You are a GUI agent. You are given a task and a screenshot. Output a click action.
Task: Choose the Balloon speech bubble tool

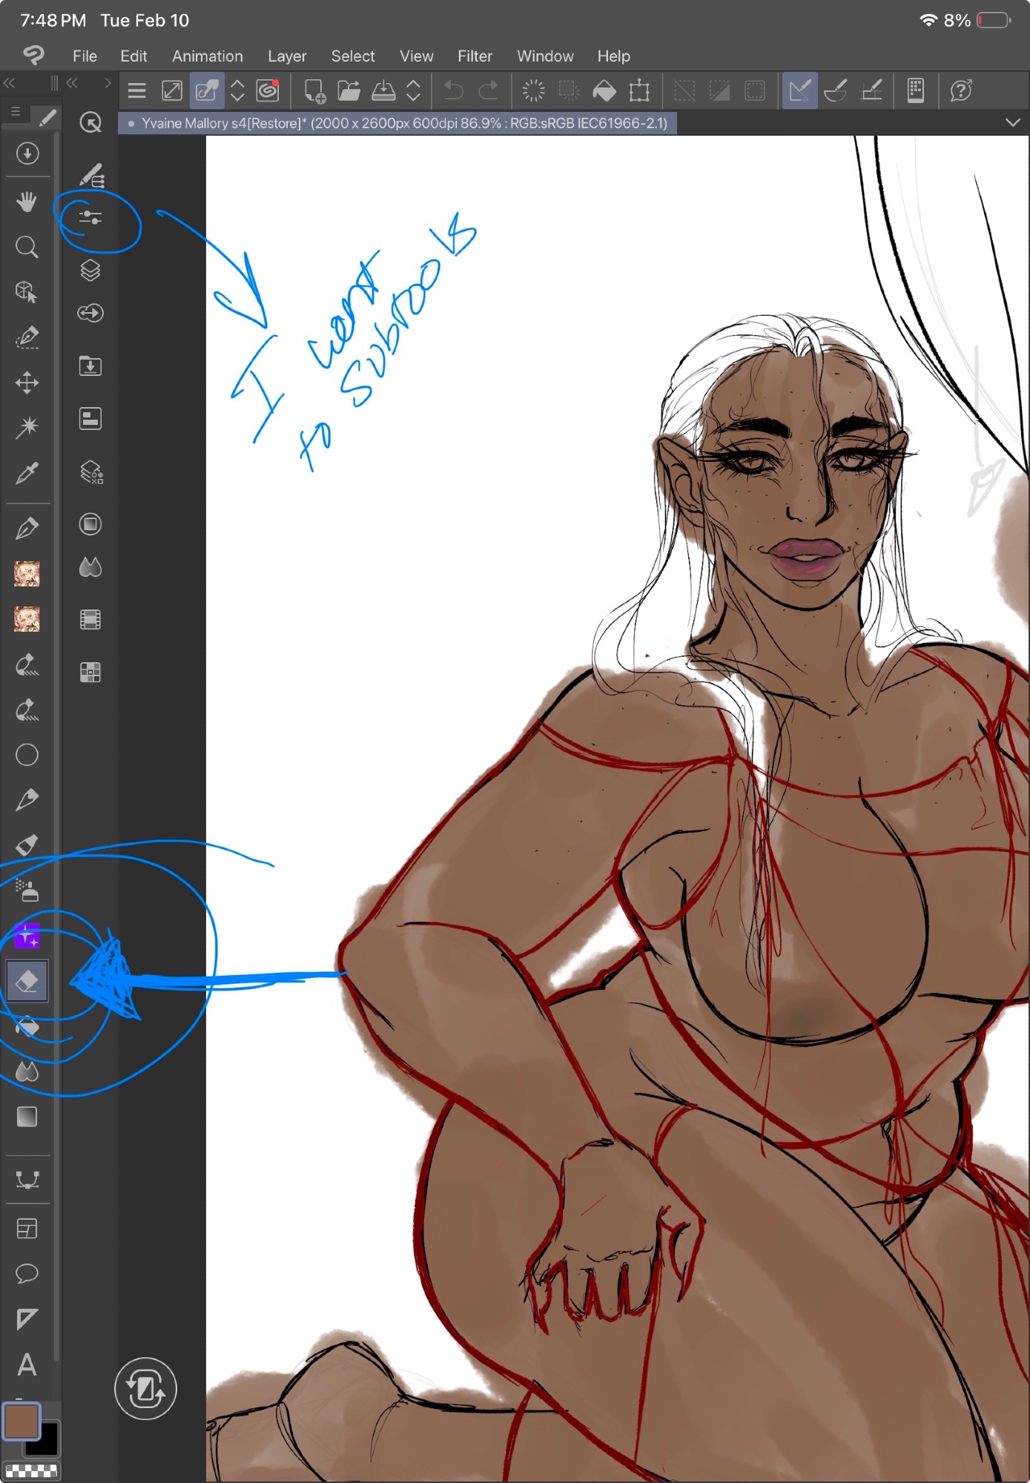click(x=27, y=1274)
